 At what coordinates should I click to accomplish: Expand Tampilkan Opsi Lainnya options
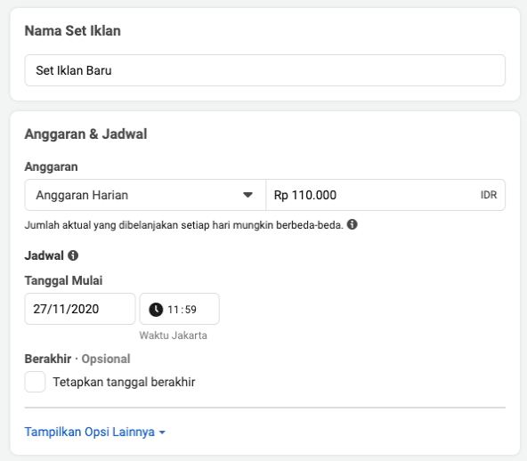point(94,432)
